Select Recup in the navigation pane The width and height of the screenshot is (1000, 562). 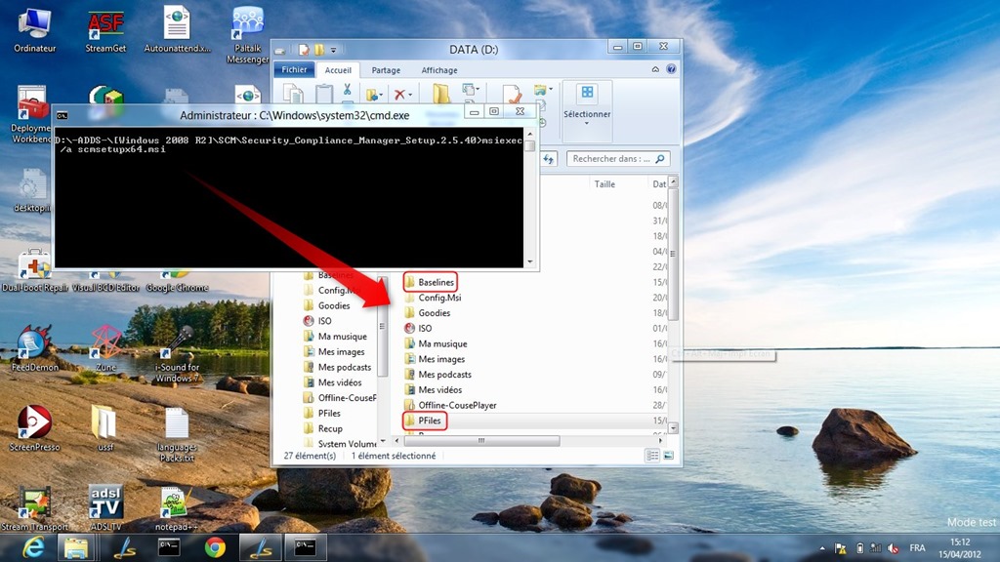pos(323,429)
